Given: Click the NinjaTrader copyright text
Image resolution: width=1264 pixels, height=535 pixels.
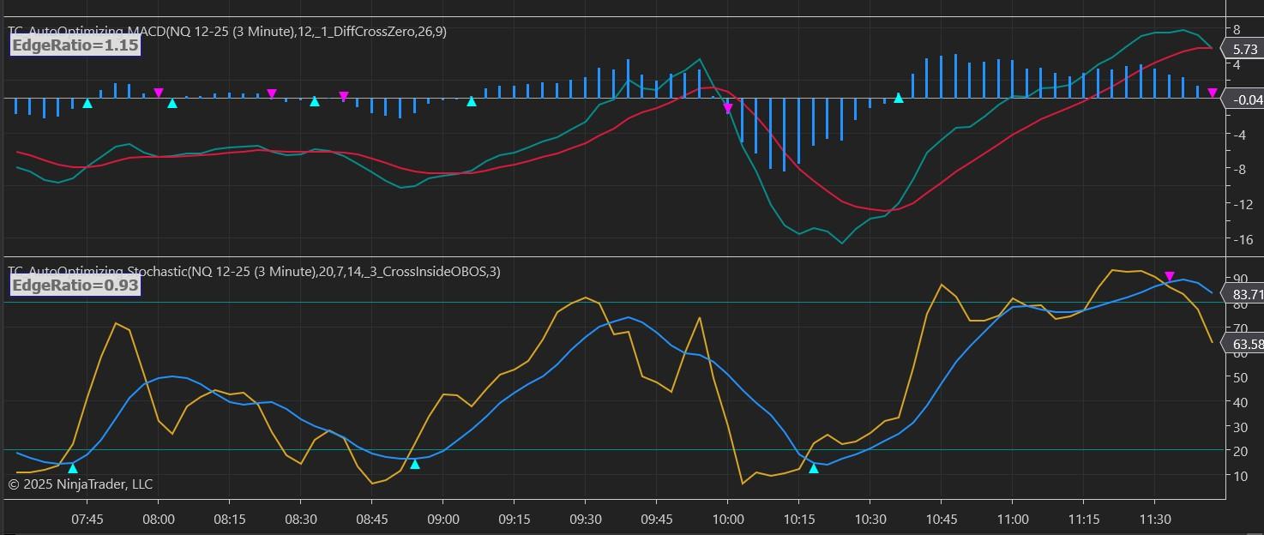Looking at the screenshot, I should [81, 484].
